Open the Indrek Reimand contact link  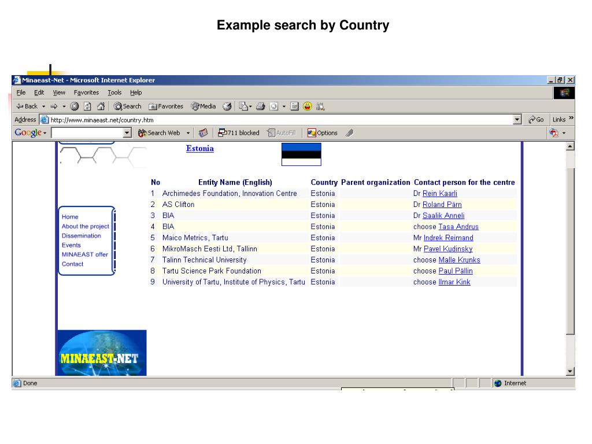[x=449, y=238]
